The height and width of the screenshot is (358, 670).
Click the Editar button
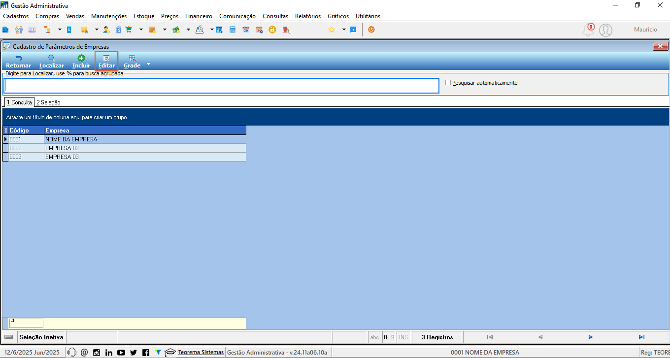(x=106, y=62)
